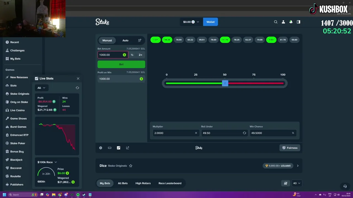Toggle the live stats chart icon
Image resolution: width=353 pixels, height=198 pixels.
point(119,148)
